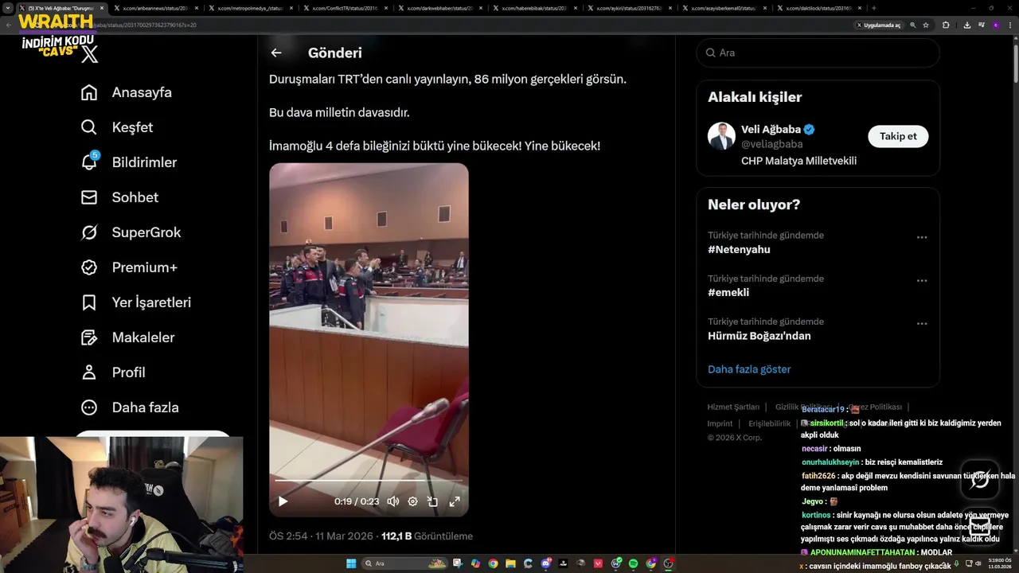This screenshot has height=573, width=1019.
Task: Seek on the video progress bar
Action: click(x=369, y=481)
